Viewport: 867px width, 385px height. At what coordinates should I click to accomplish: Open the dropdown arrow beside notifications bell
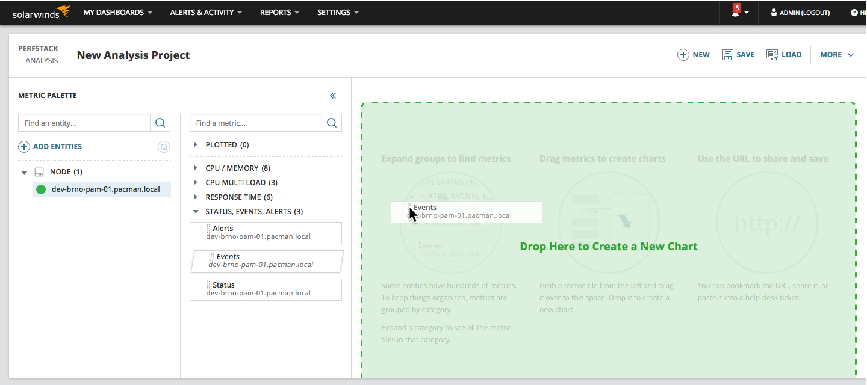[747, 13]
